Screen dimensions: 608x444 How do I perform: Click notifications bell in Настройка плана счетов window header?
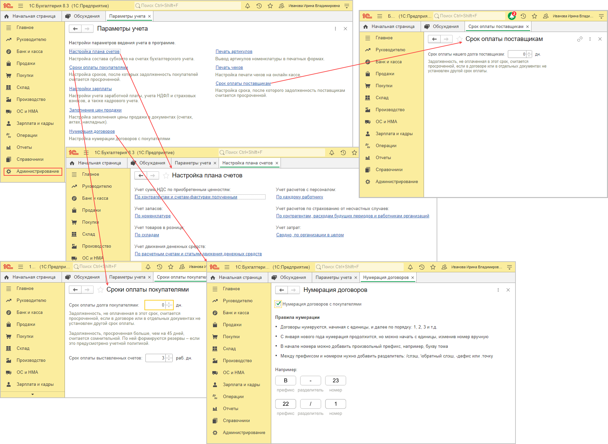pos(332,152)
